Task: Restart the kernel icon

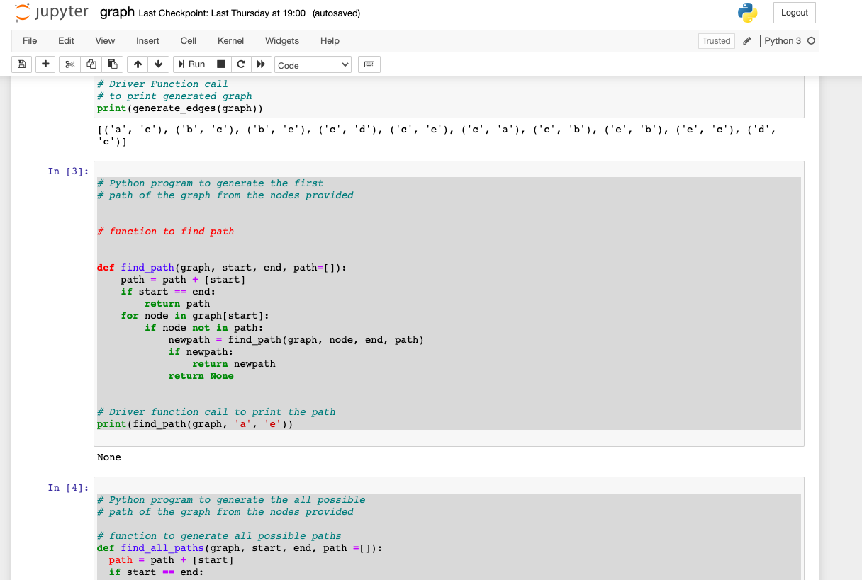Action: pos(241,64)
